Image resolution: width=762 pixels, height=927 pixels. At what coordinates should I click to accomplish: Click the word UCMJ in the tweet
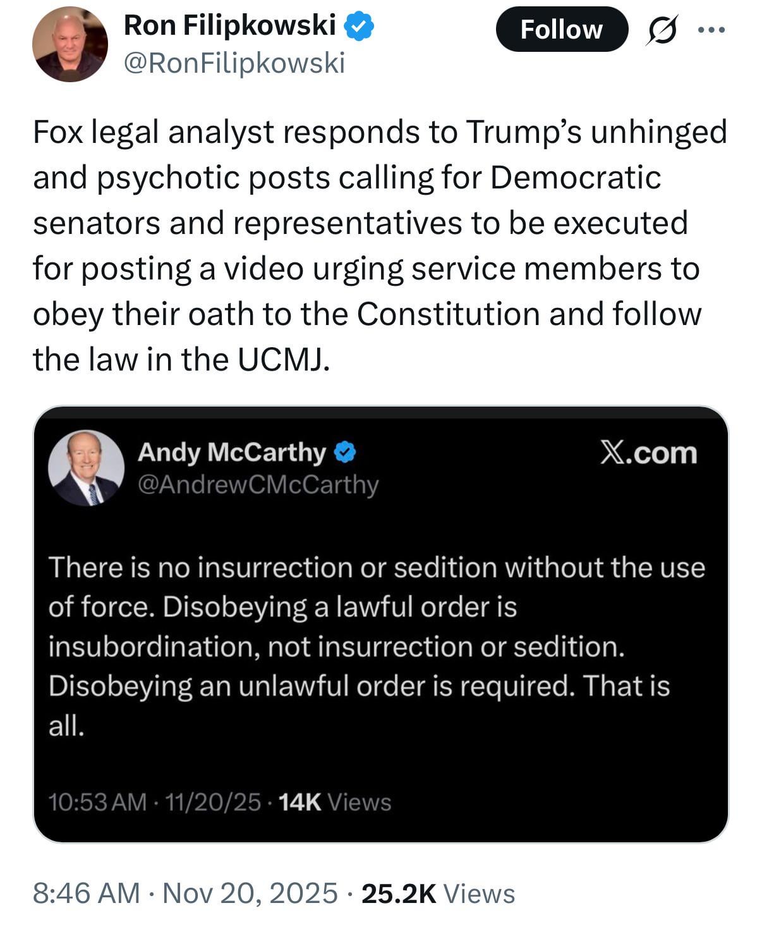(x=283, y=360)
